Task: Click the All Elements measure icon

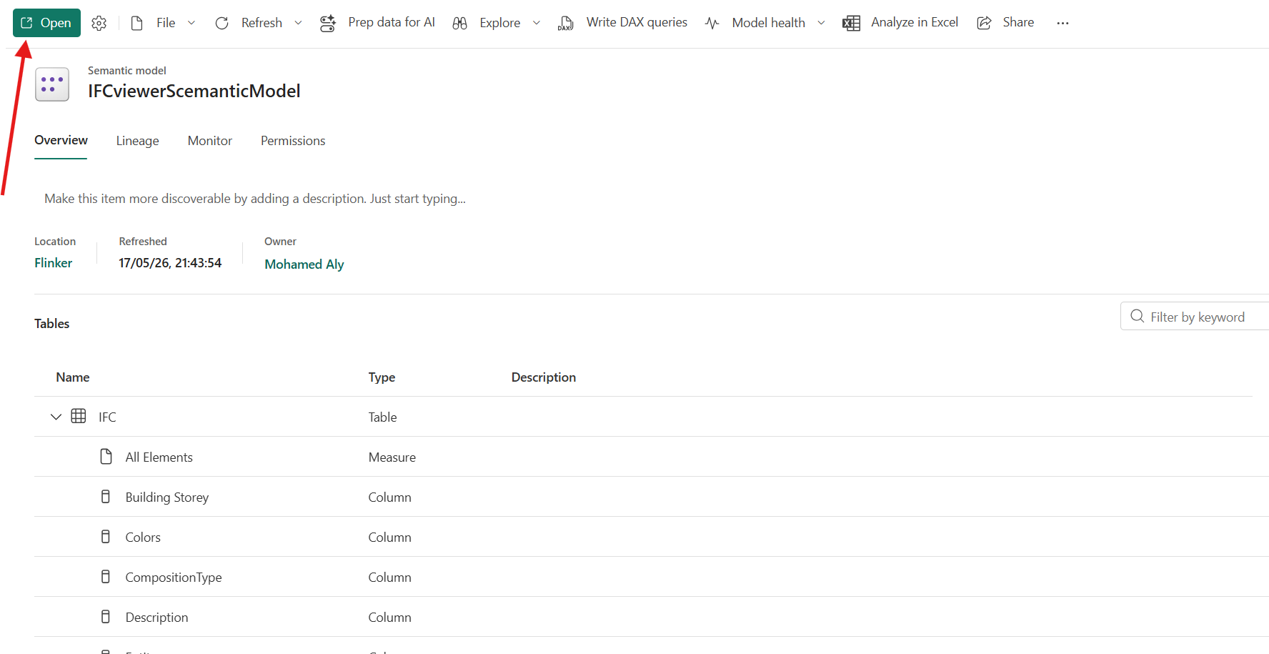Action: [106, 457]
